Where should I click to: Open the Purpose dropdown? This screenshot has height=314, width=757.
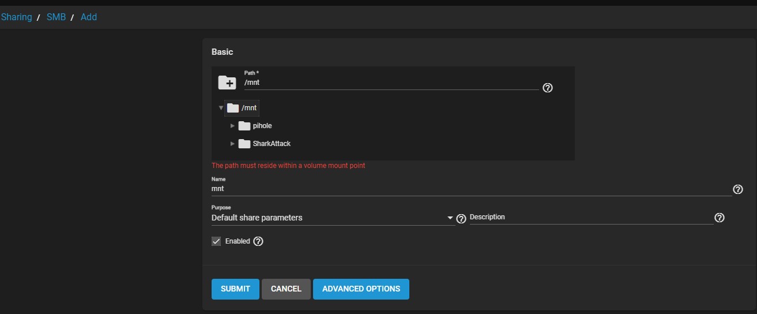[332, 218]
